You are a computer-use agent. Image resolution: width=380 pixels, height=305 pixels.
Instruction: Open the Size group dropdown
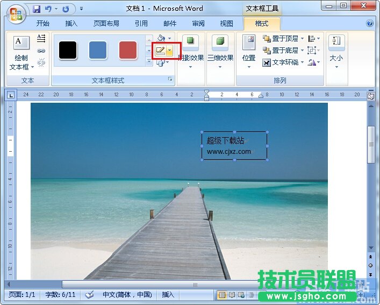tap(336, 54)
